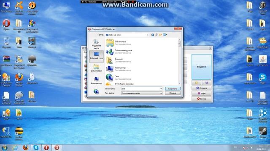Open the Windows Start menu
Viewport: 270px width, 151px height.
tap(4, 148)
